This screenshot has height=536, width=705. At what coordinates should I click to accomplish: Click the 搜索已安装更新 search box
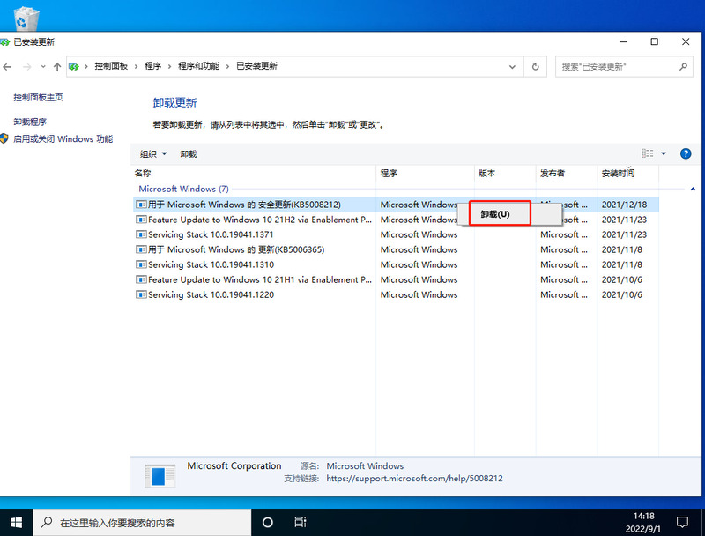617,67
